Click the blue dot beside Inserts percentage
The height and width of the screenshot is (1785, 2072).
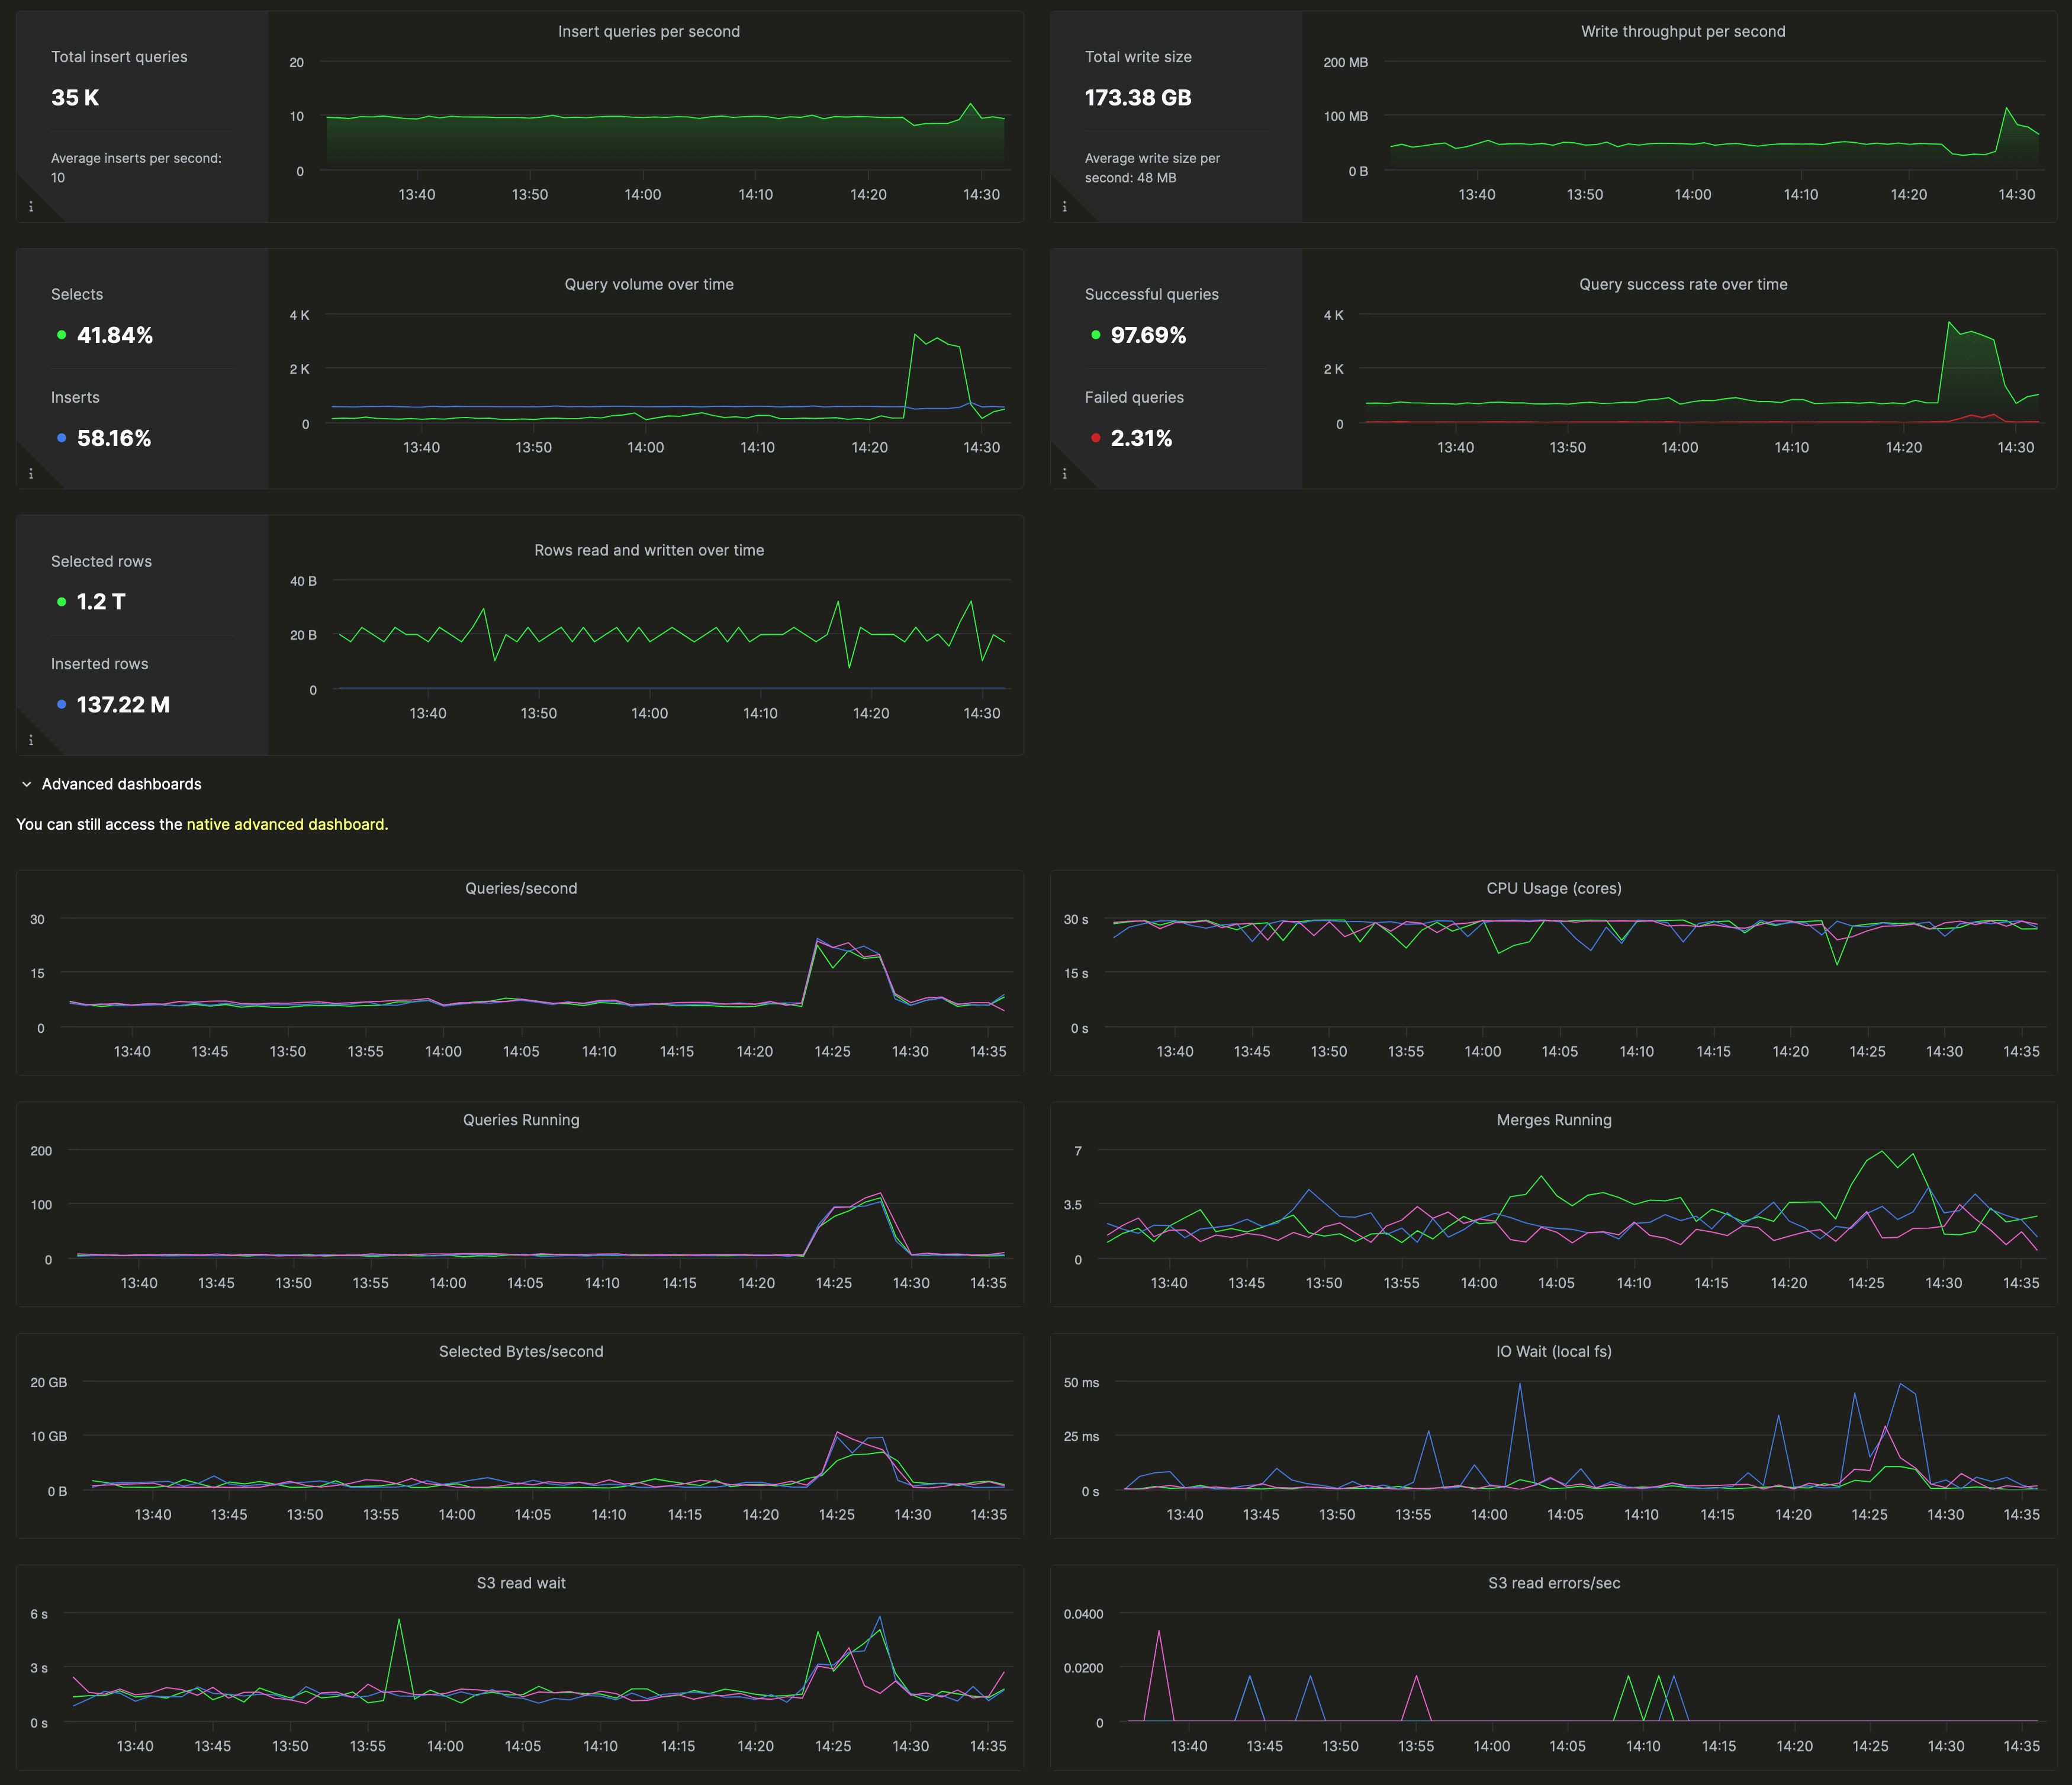(62, 438)
